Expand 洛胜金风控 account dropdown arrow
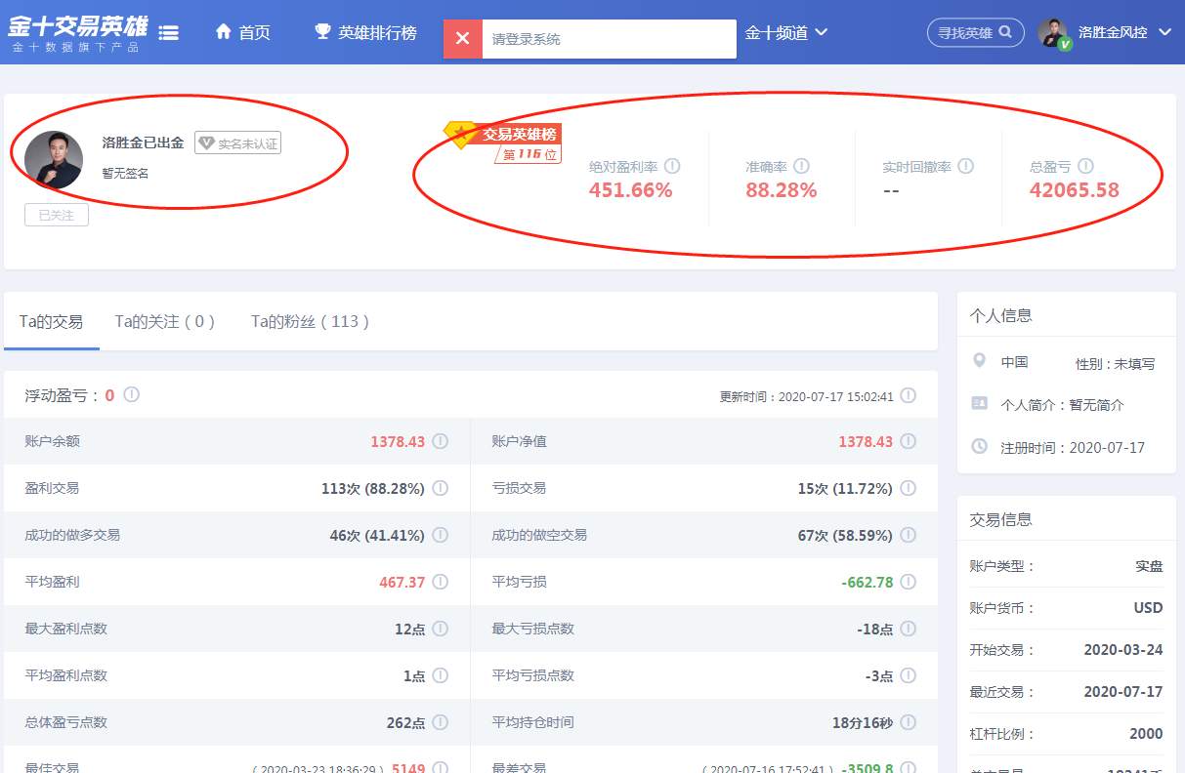This screenshot has width=1185, height=773. pos(1164,32)
